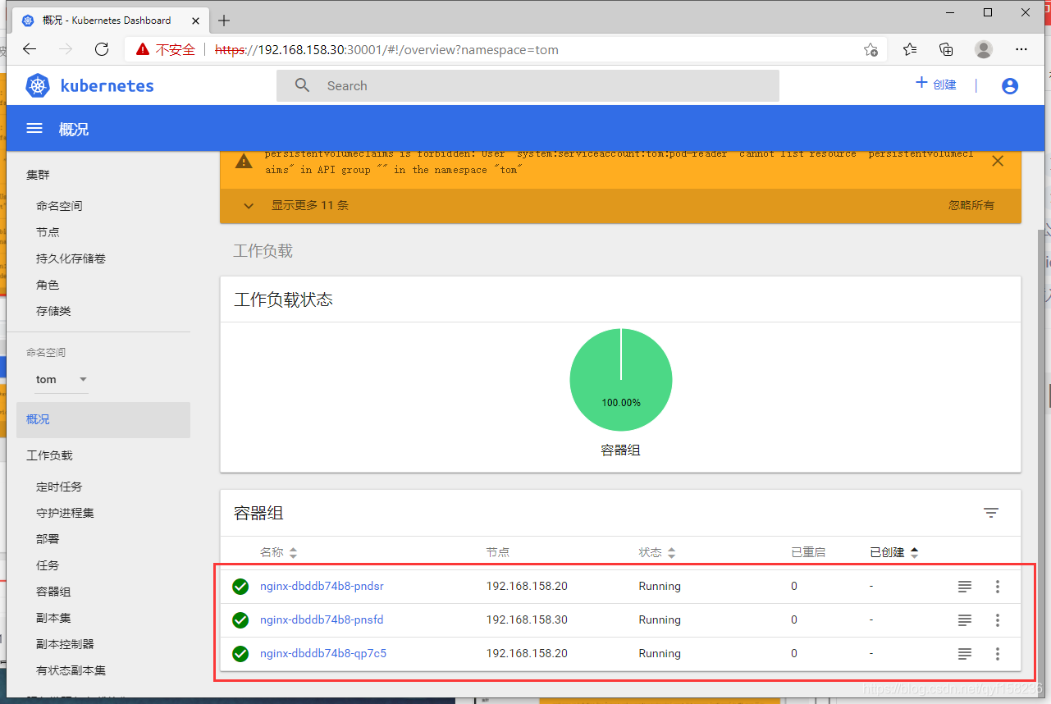Click the 工作负载 sidebar heading
Image resolution: width=1051 pixels, height=704 pixels.
pyautogui.click(x=49, y=455)
